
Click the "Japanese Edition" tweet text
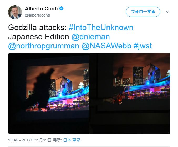click(x=39, y=37)
